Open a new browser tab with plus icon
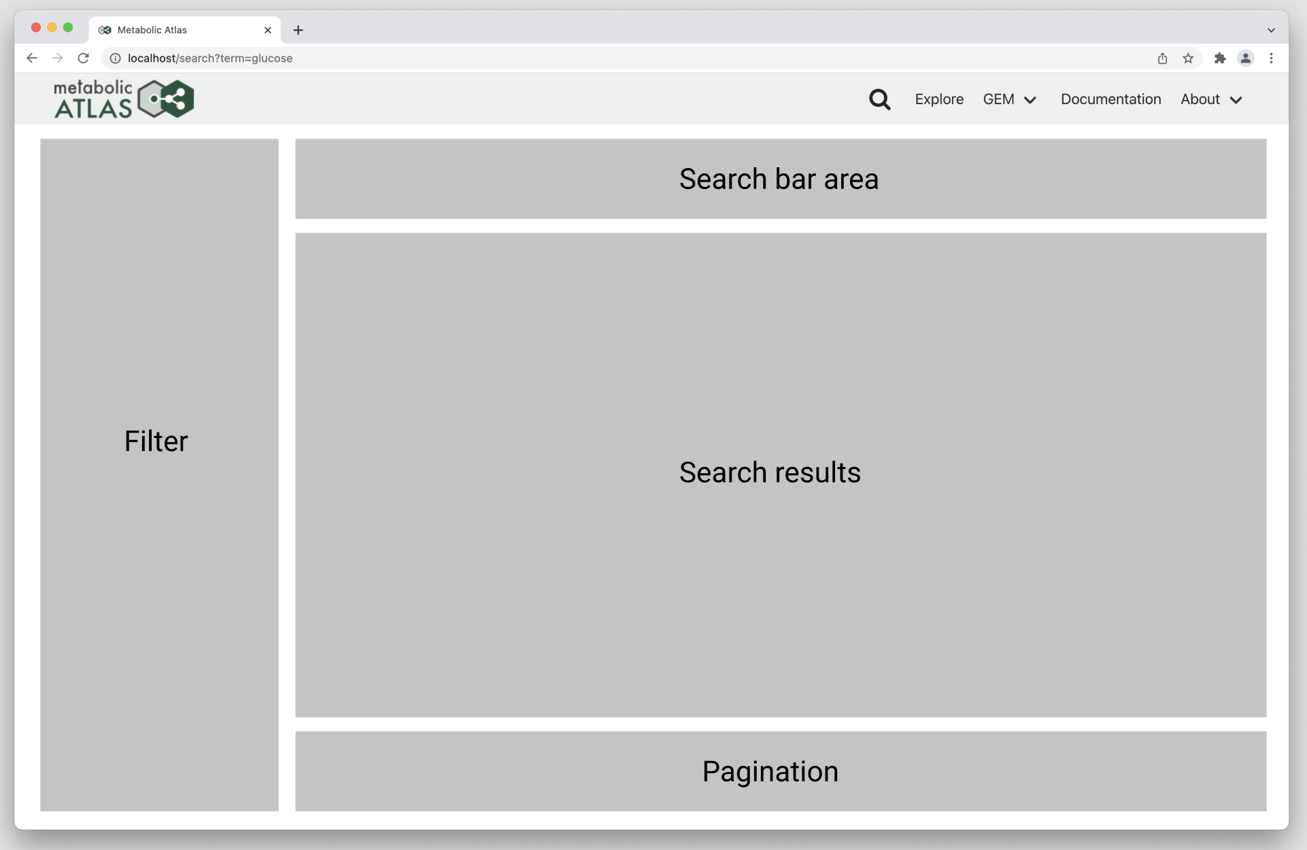Screen dimensions: 1307x850 [x=298, y=30]
